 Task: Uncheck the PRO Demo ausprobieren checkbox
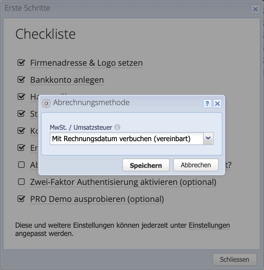pyautogui.click(x=21, y=199)
